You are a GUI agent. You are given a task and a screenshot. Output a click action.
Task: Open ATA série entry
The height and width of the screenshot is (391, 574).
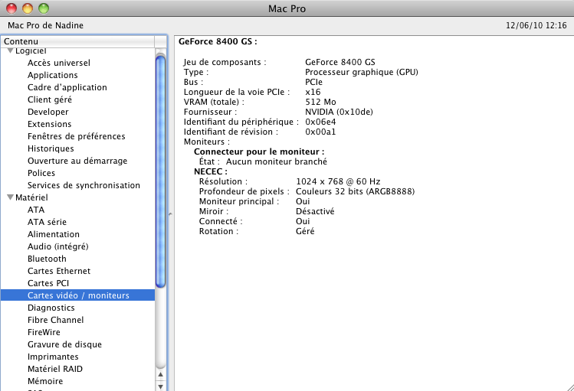[47, 222]
